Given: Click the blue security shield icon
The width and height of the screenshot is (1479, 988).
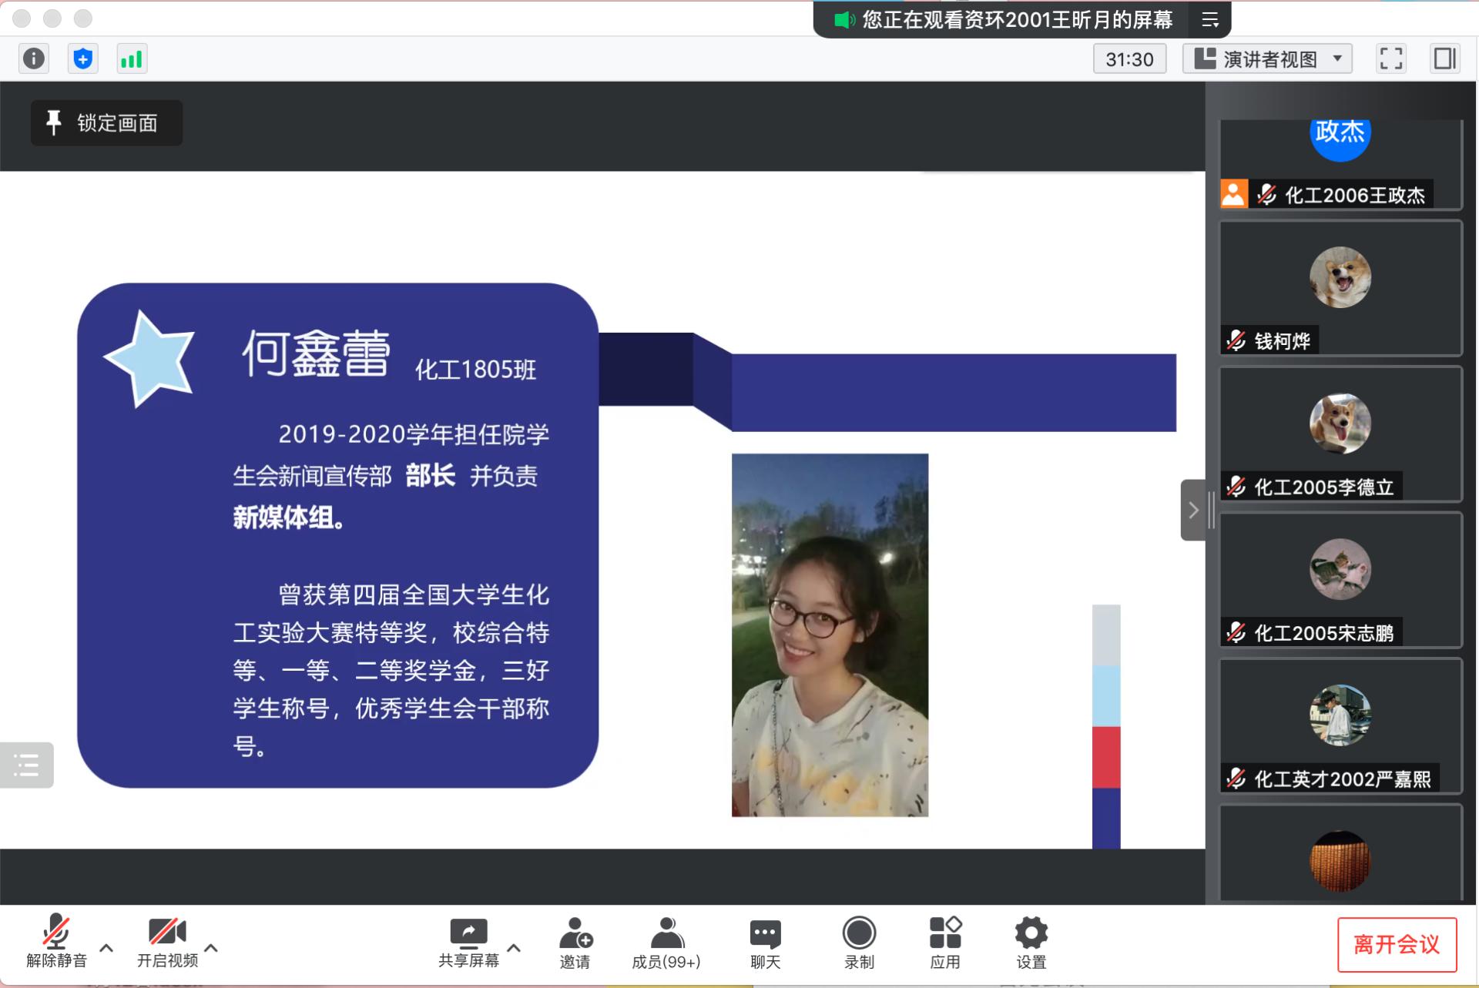Looking at the screenshot, I should (82, 59).
